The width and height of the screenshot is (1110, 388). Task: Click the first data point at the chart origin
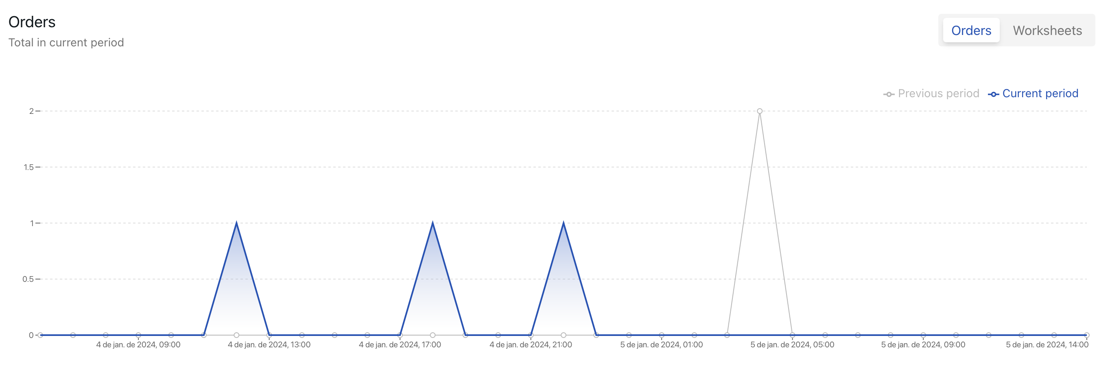click(x=40, y=335)
